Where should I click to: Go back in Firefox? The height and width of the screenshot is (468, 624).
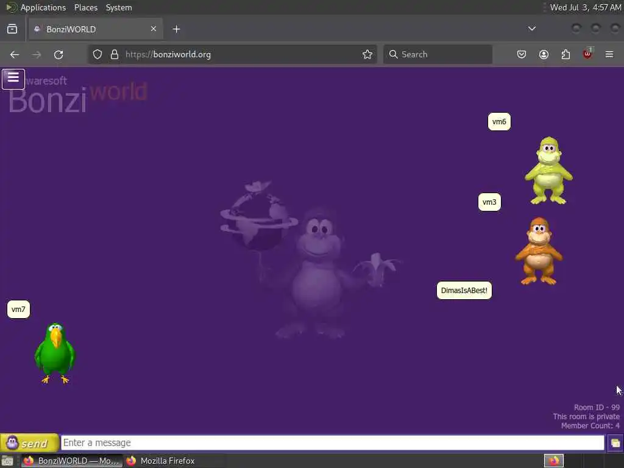coord(15,54)
